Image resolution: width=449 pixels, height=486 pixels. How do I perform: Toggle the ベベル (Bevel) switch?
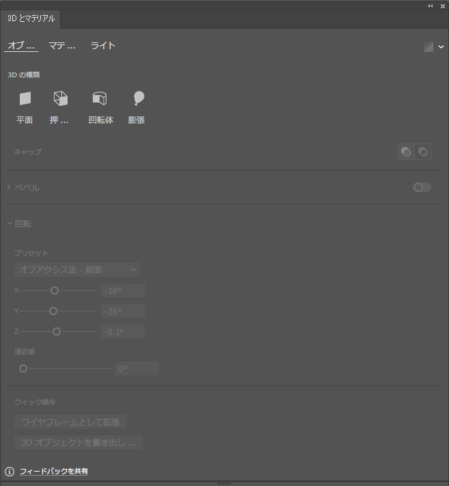(422, 187)
